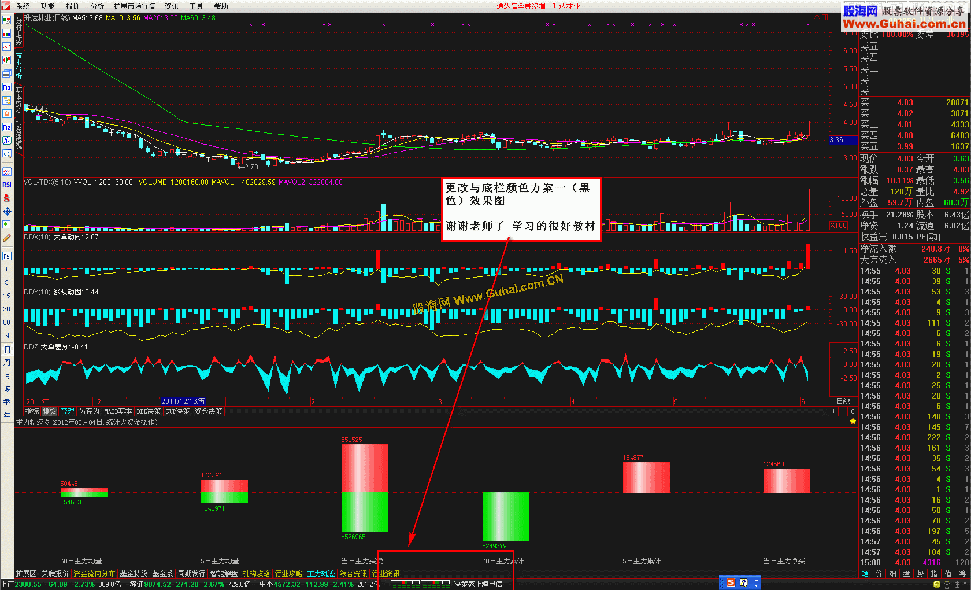Switch to the 笔 tick tab
Image resolution: width=971 pixels, height=590 pixels.
[865, 574]
